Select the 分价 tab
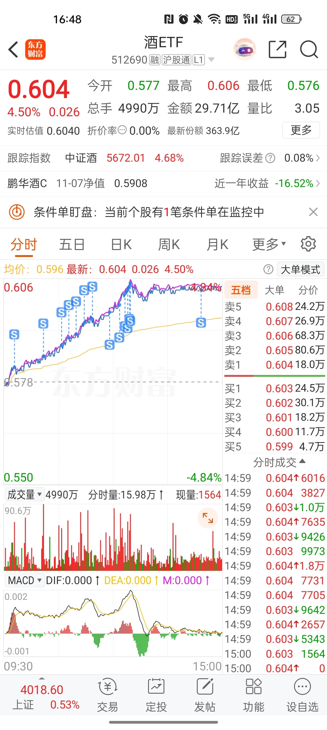This screenshot has width=327, height=730. 308,290
